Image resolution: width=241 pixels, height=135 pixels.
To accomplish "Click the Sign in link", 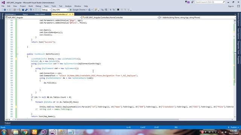I will click(231, 6).
